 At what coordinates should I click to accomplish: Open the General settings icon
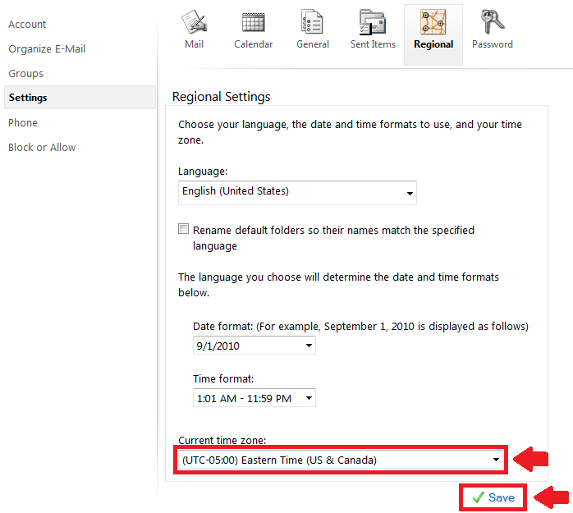312,21
